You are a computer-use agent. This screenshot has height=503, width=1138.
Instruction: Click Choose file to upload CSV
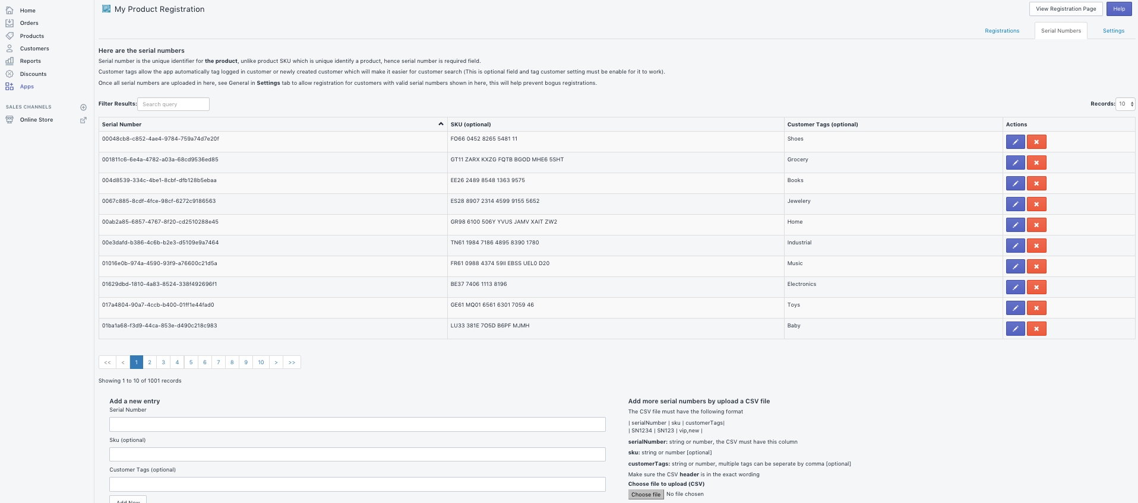(646, 494)
